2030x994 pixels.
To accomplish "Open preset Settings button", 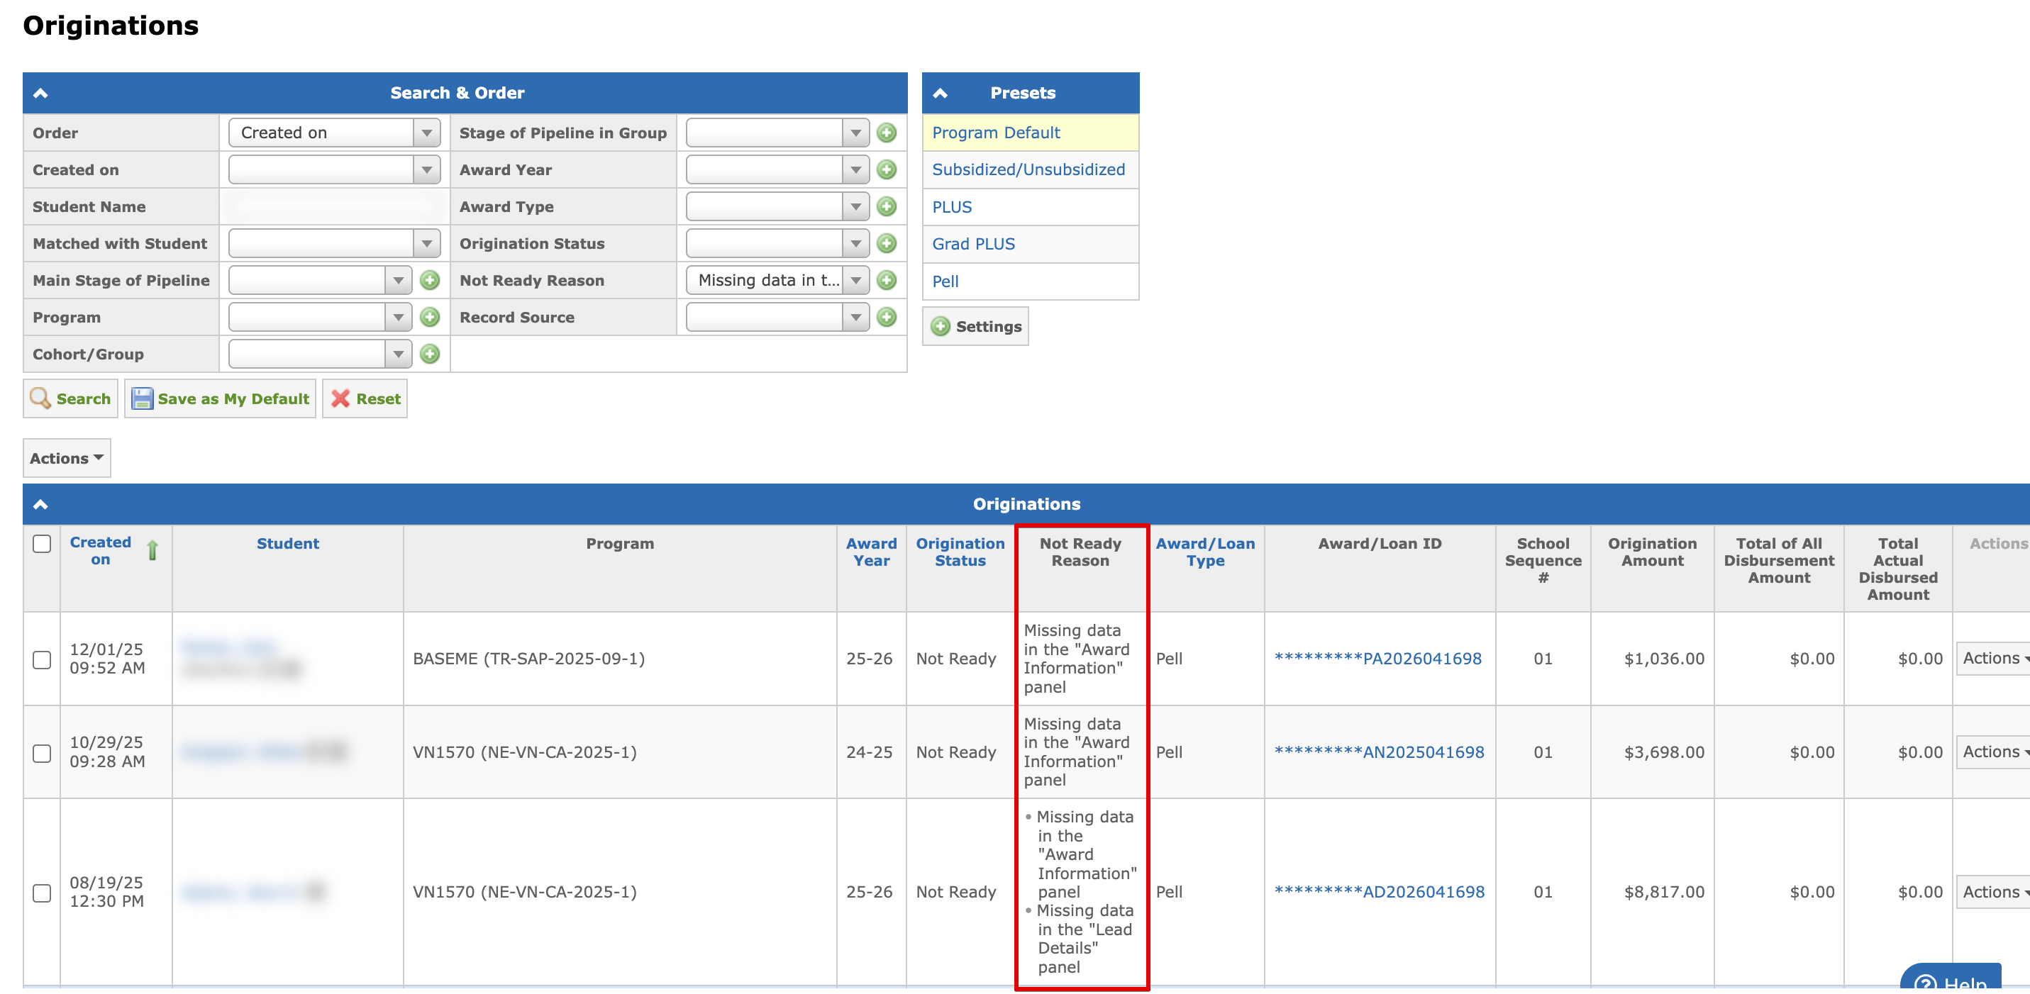I will [975, 326].
